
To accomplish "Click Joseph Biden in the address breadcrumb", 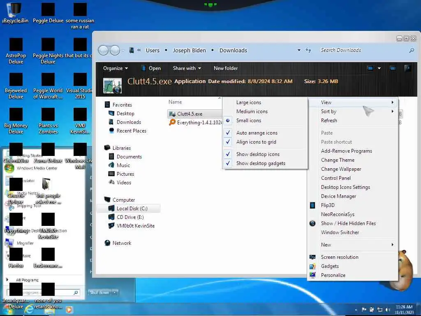I will click(189, 50).
